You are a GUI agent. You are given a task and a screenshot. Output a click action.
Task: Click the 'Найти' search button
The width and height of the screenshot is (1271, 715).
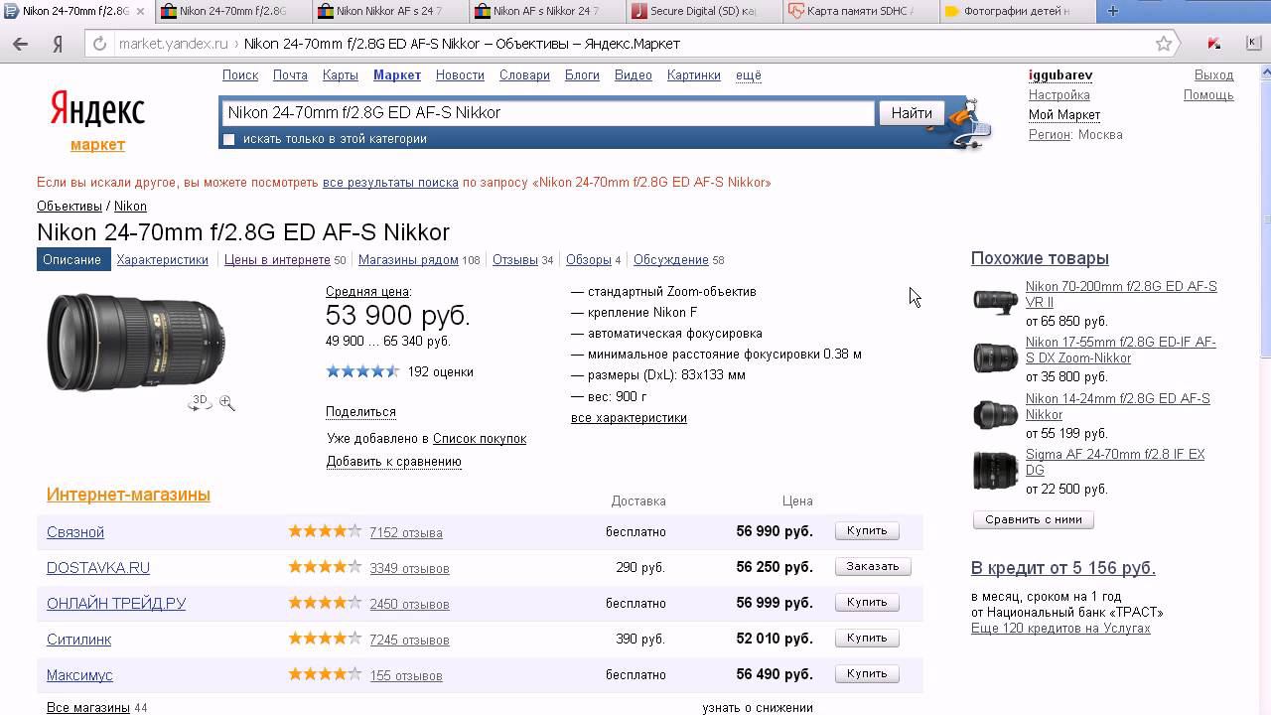click(912, 113)
